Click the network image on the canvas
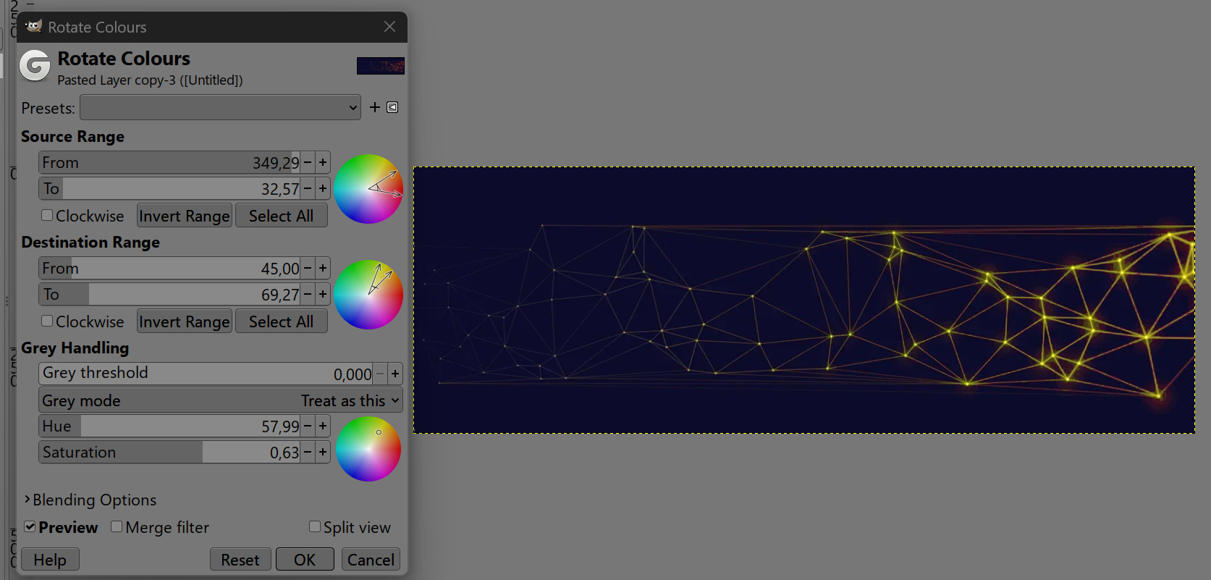The image size is (1211, 580). point(804,300)
